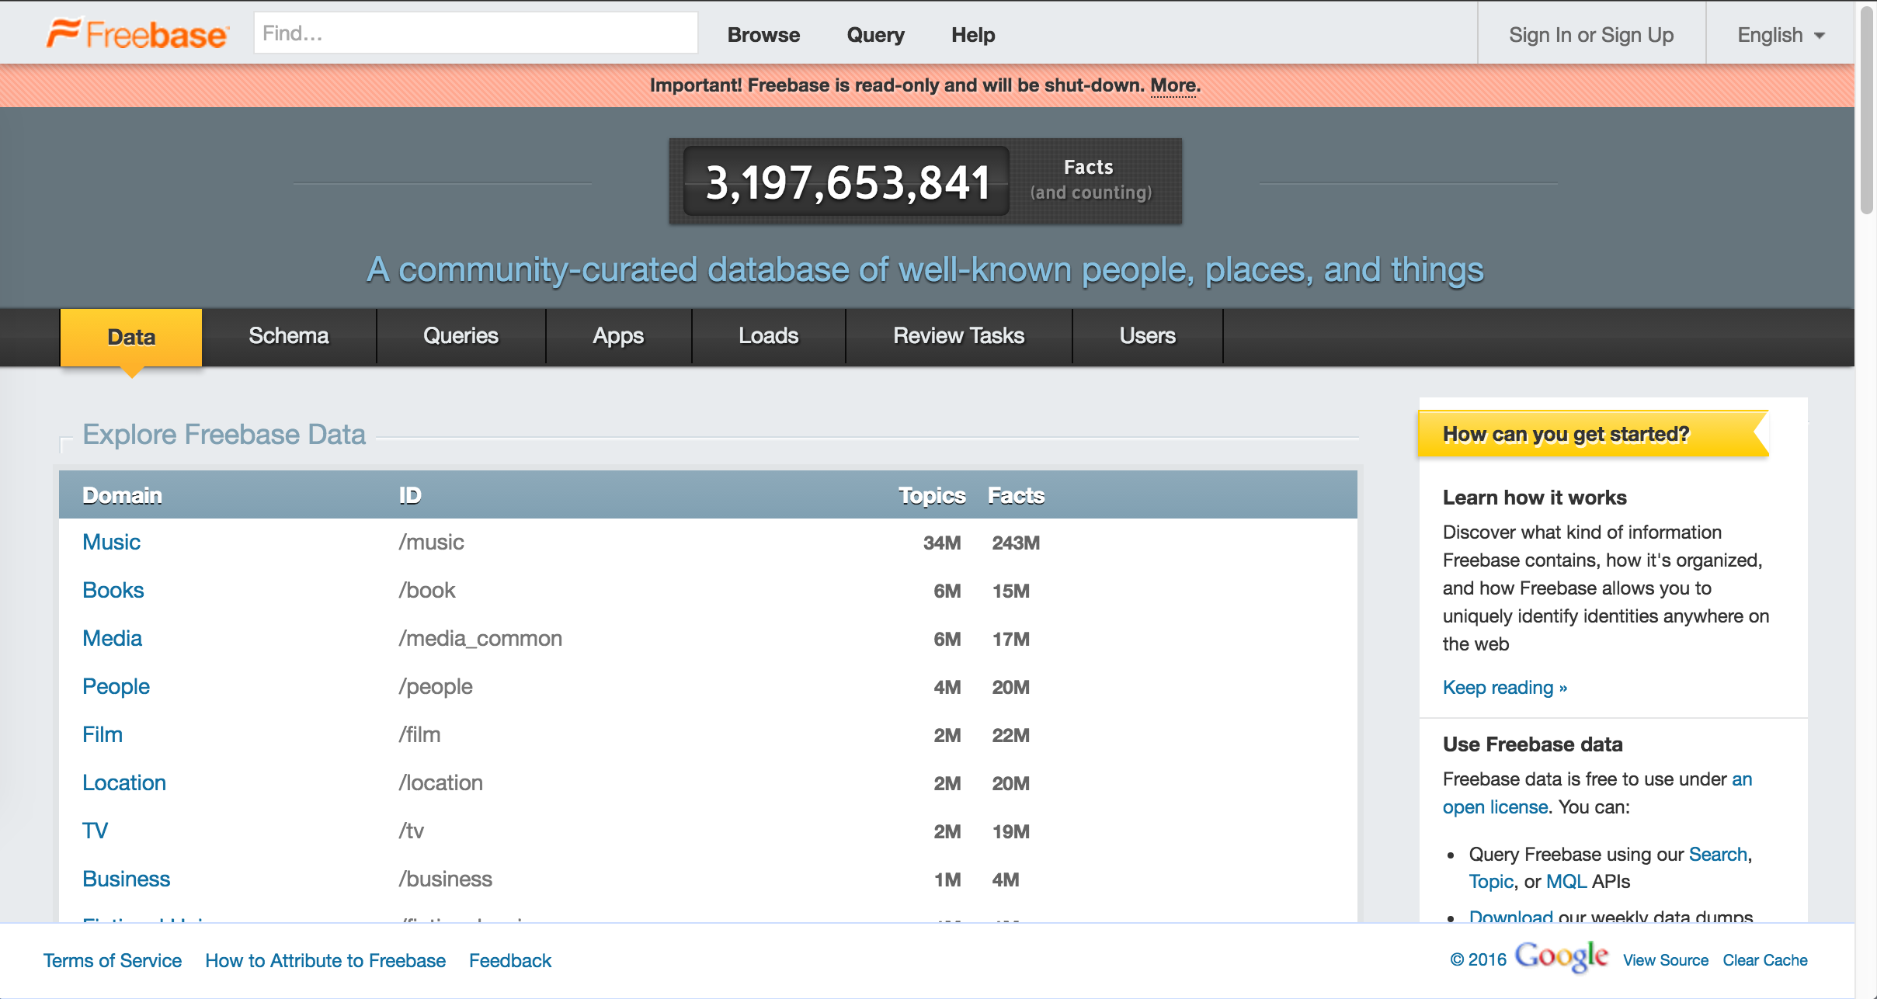Open the Help menu
This screenshot has height=999, width=1877.
tap(973, 35)
